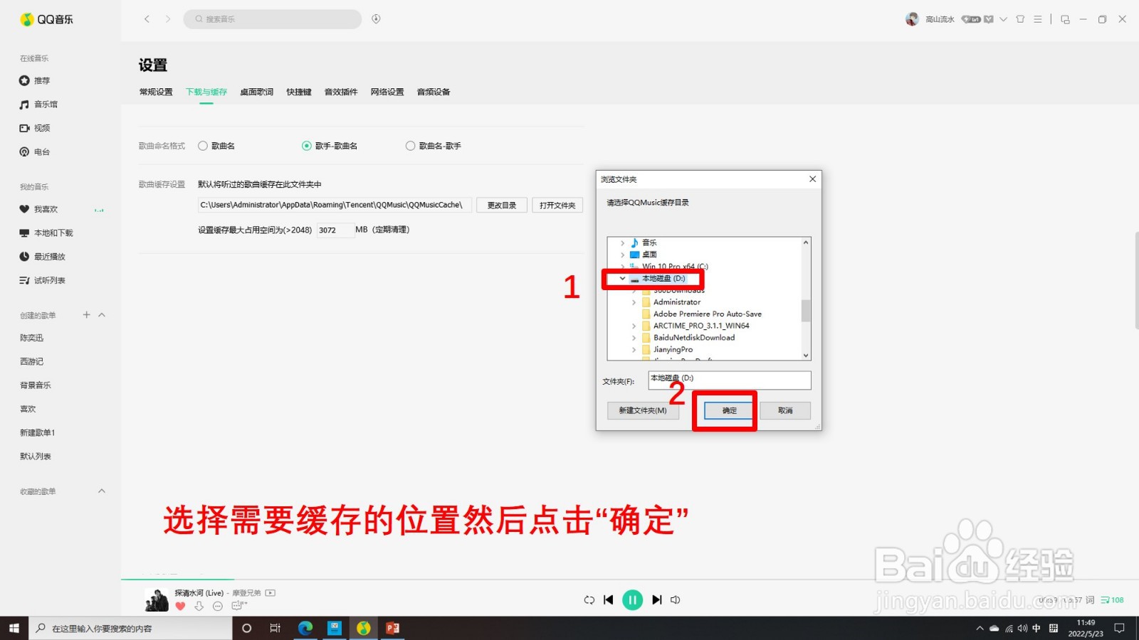
Task: Toggle the repeat mode icon
Action: (x=589, y=600)
